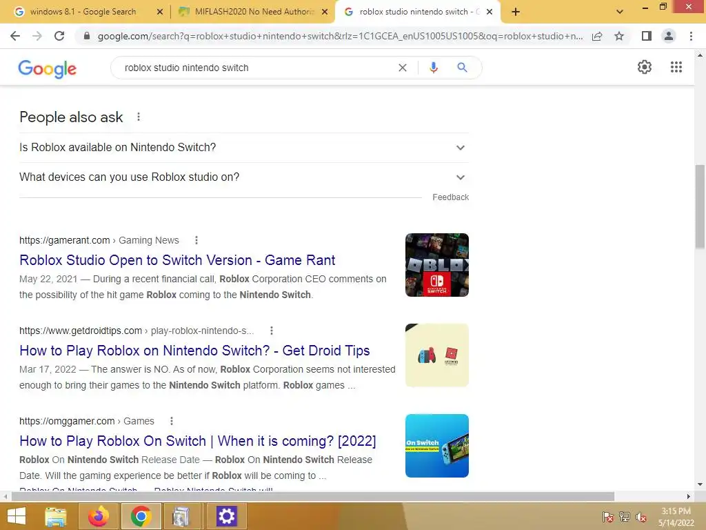This screenshot has width=706, height=530.
Task: Launch File Explorer from the taskbar
Action: click(x=56, y=516)
